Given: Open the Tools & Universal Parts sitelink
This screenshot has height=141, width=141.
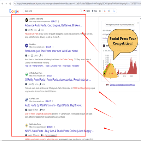Looking at the screenshot, I should 53,66.
